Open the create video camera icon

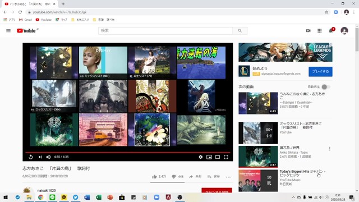pos(309,31)
